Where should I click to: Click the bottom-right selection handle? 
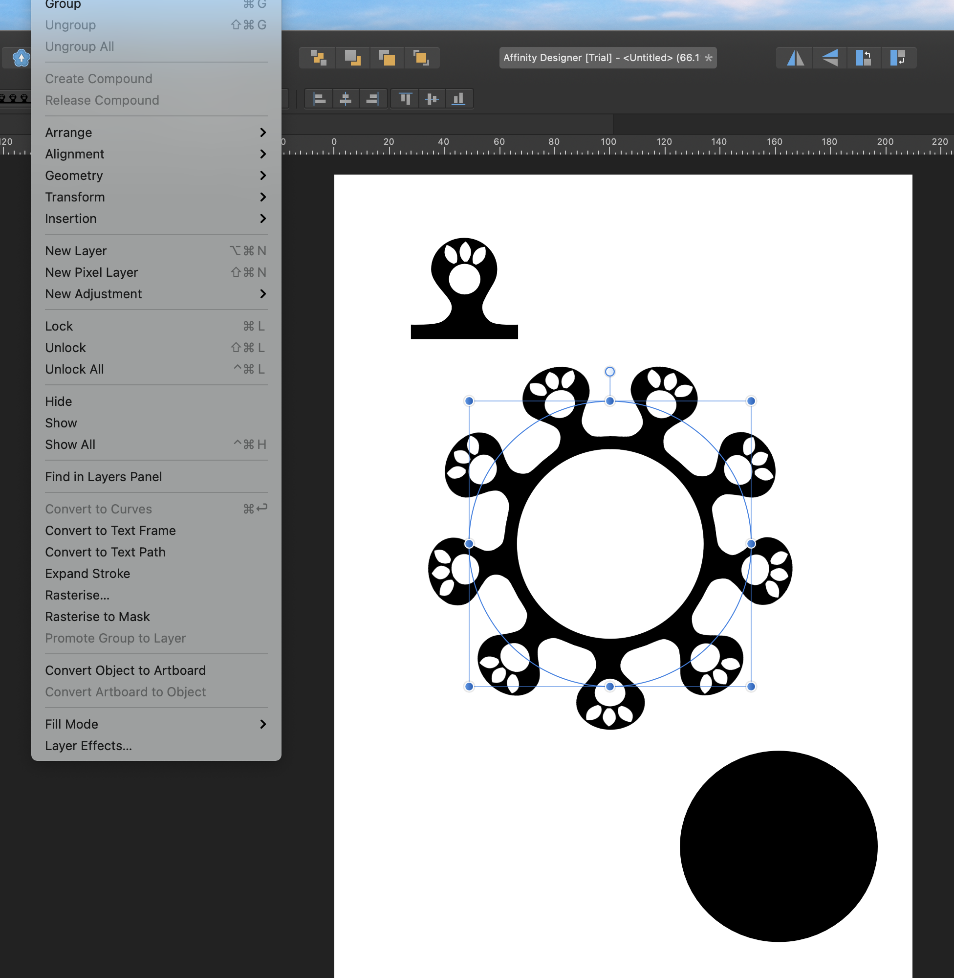click(751, 686)
